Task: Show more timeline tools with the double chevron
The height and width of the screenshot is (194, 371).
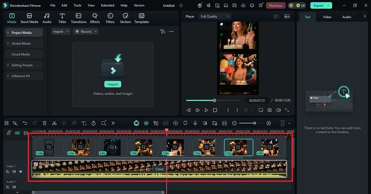Action: point(113,123)
